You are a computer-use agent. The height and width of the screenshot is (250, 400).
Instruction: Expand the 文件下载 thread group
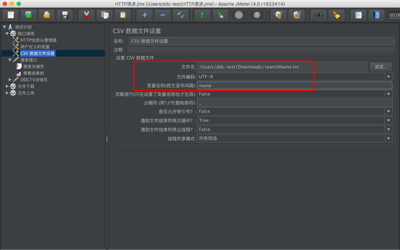7,86
